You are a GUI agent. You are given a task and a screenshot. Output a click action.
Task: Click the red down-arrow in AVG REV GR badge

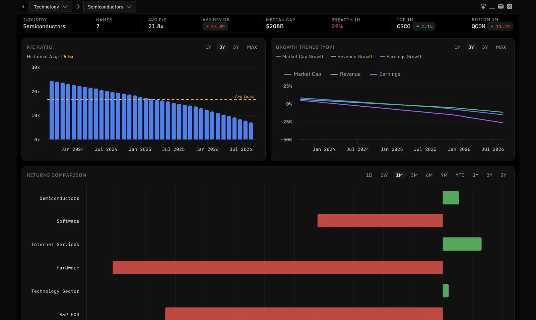coord(207,26)
